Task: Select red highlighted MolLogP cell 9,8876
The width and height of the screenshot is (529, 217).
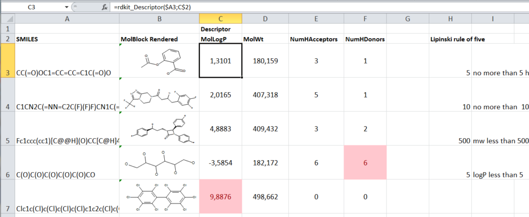Action: (220, 196)
